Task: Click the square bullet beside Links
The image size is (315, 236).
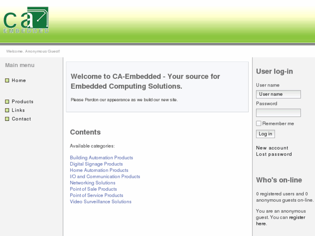Action: [7, 110]
